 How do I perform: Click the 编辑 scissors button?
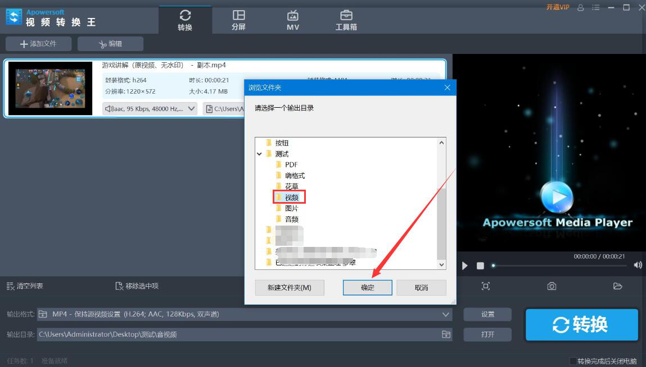click(110, 44)
